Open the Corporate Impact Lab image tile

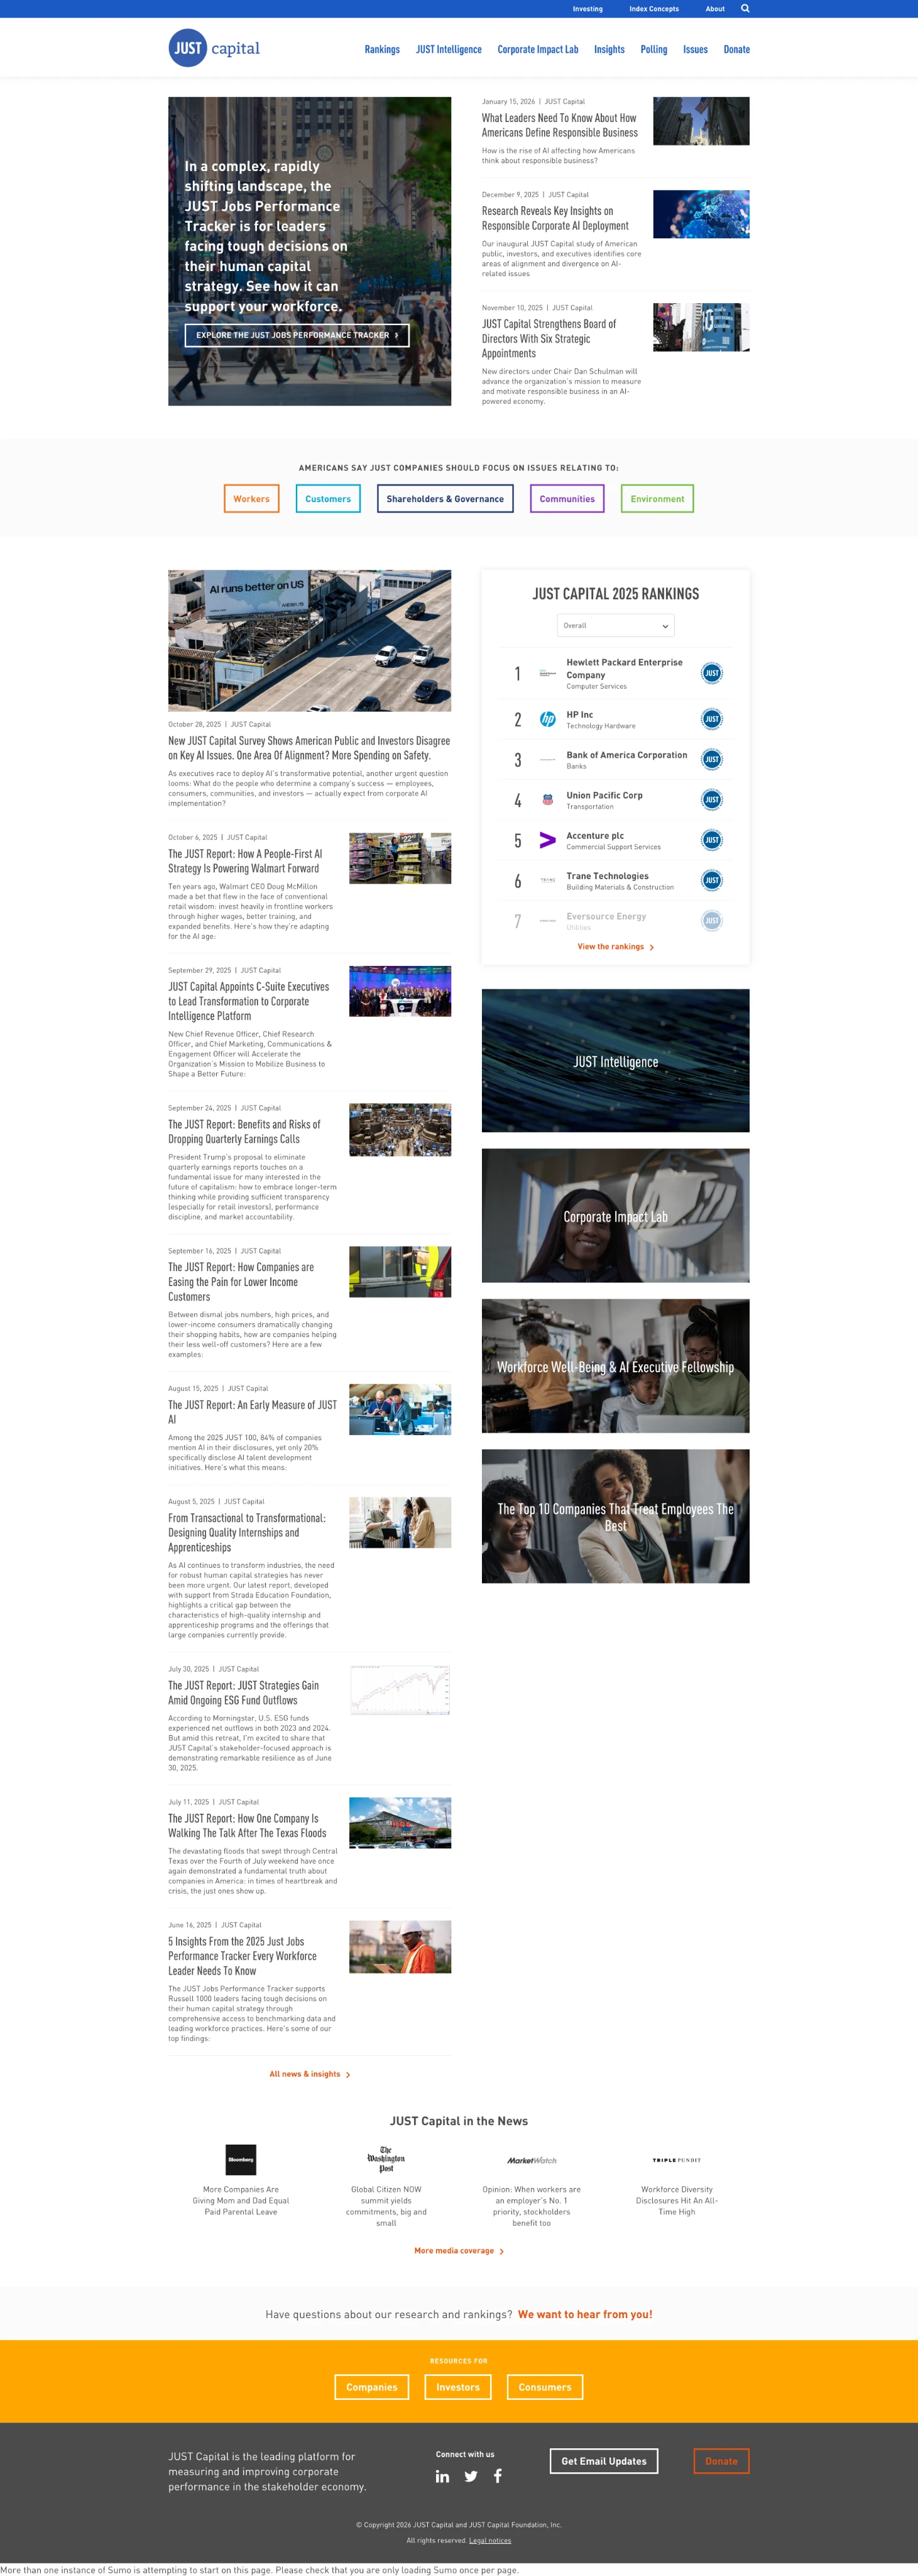coord(615,1215)
